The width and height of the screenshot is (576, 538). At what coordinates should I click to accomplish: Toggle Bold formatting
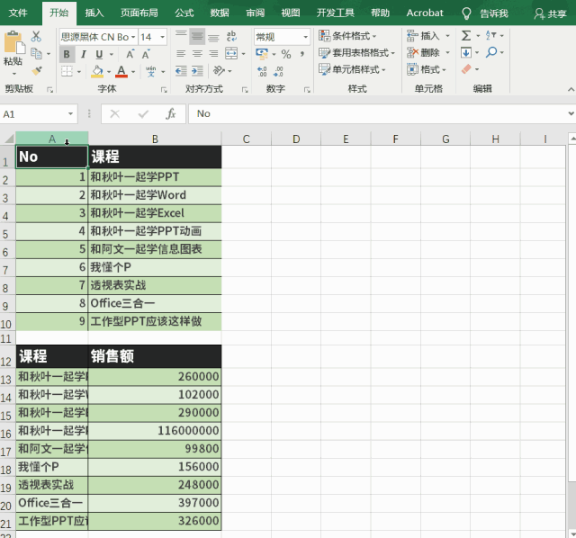(x=67, y=54)
